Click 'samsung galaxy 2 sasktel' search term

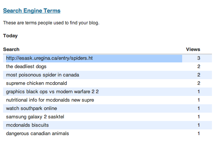point(35,117)
